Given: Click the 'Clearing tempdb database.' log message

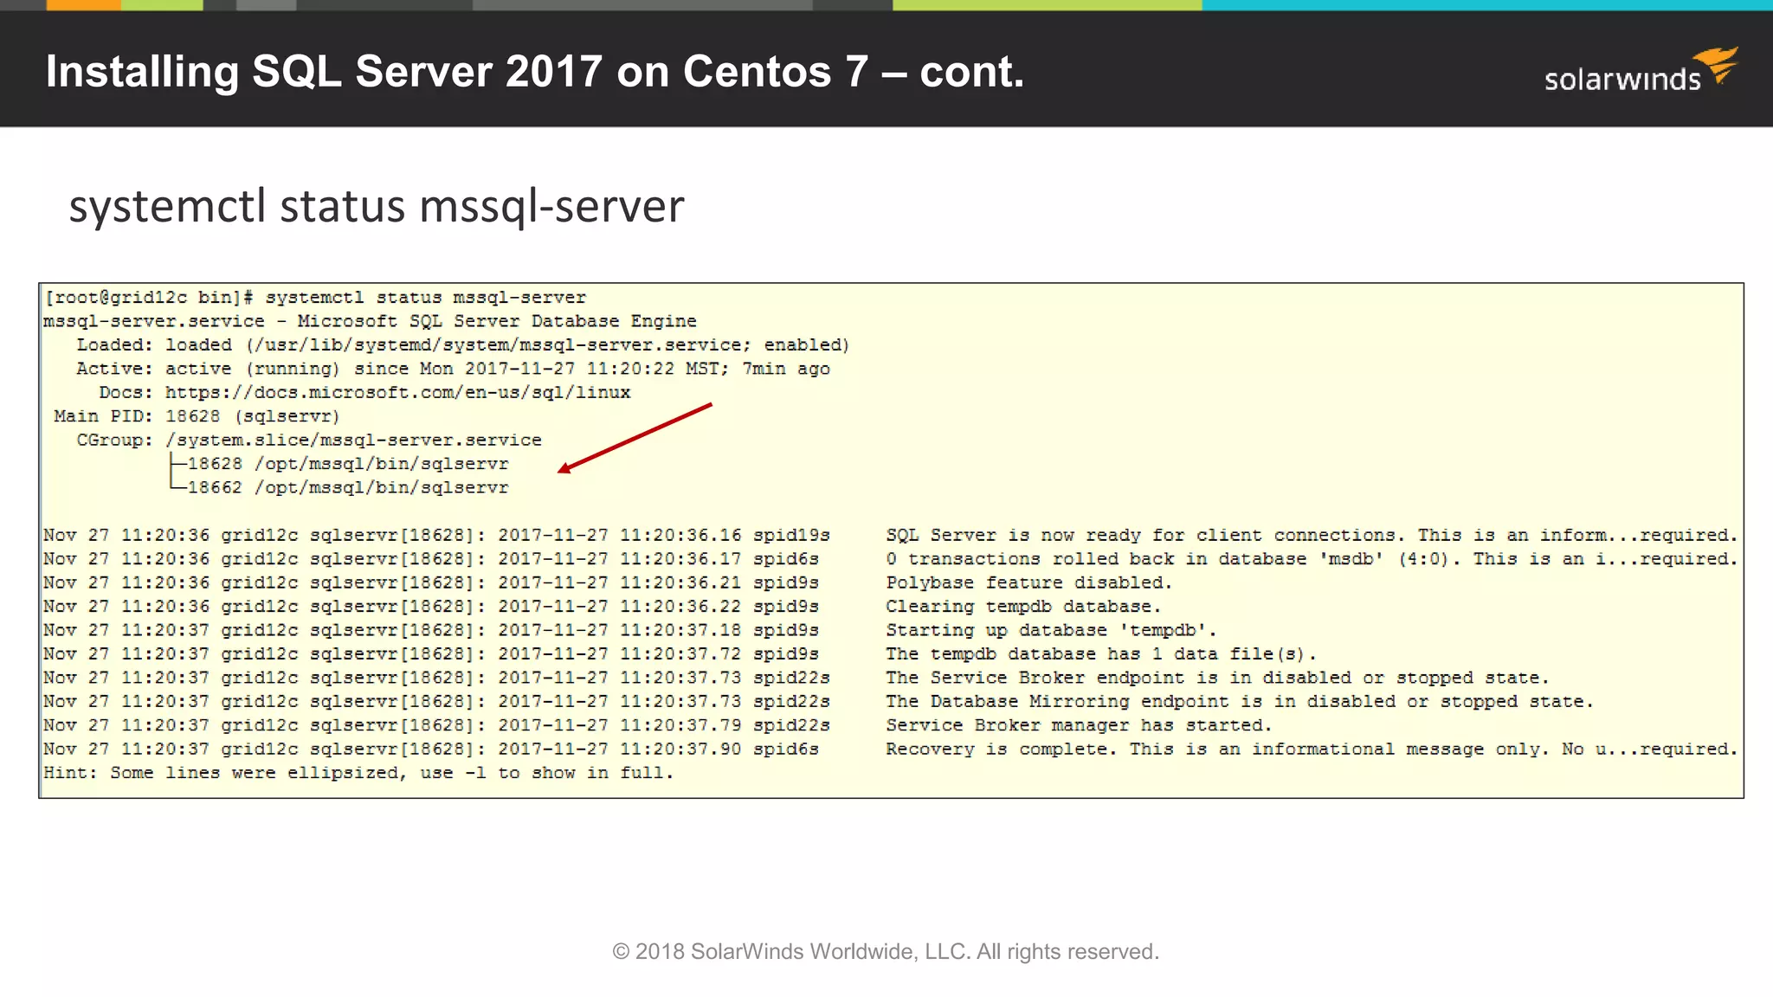Looking at the screenshot, I should tap(1023, 607).
